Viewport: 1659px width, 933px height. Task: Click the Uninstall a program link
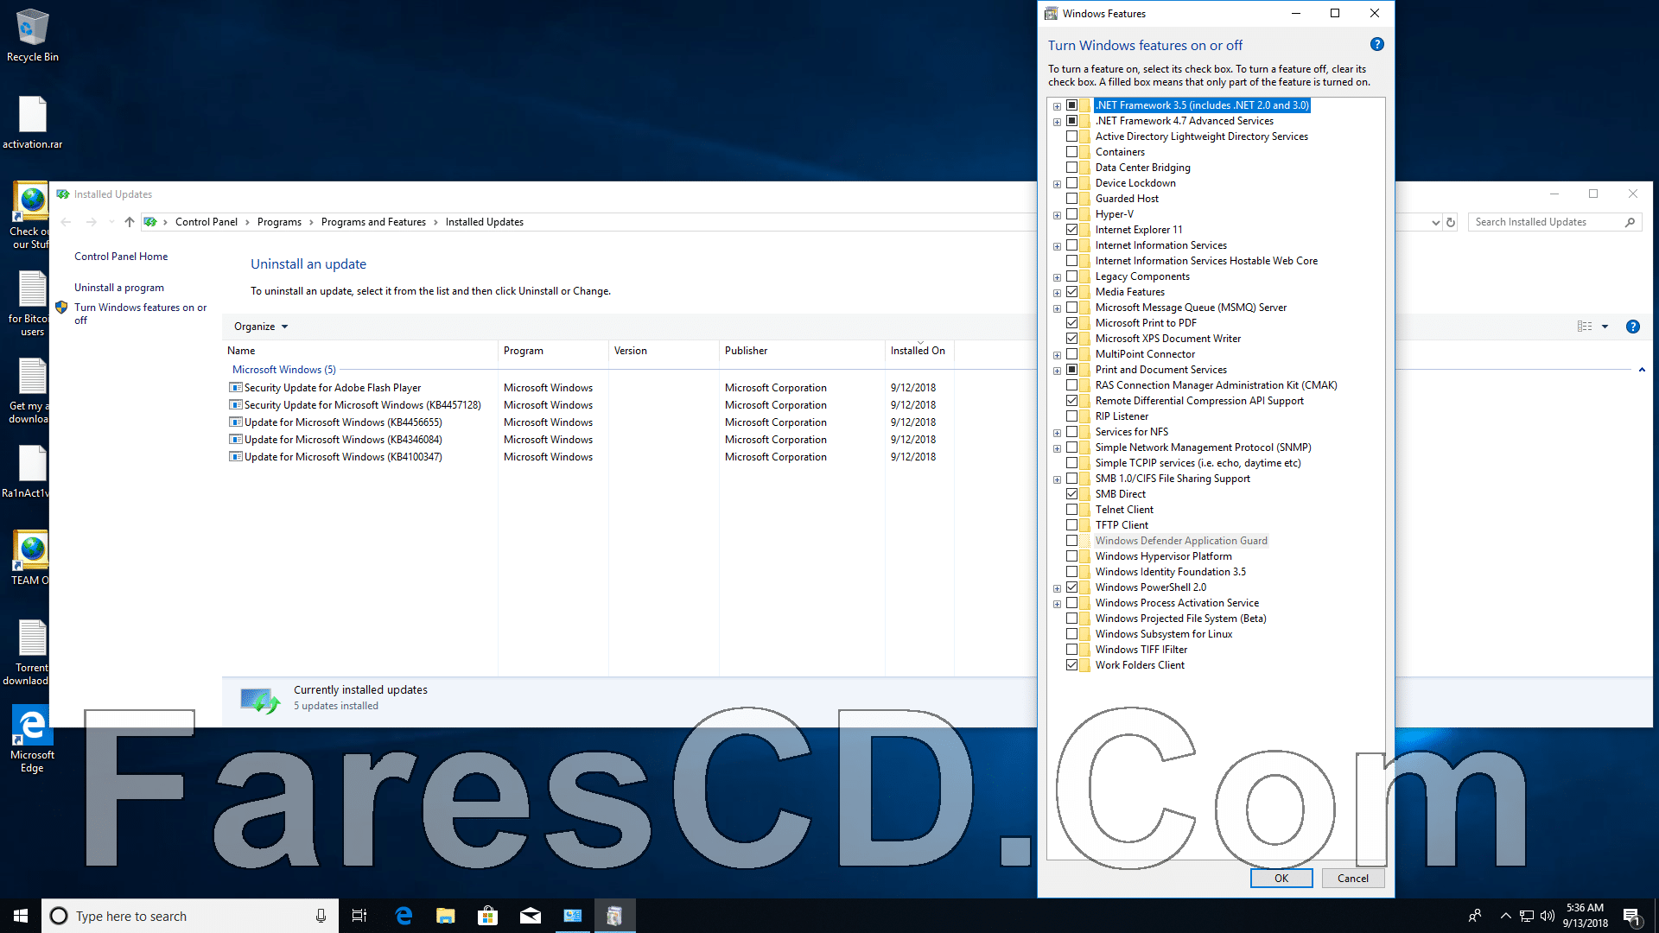tap(119, 288)
